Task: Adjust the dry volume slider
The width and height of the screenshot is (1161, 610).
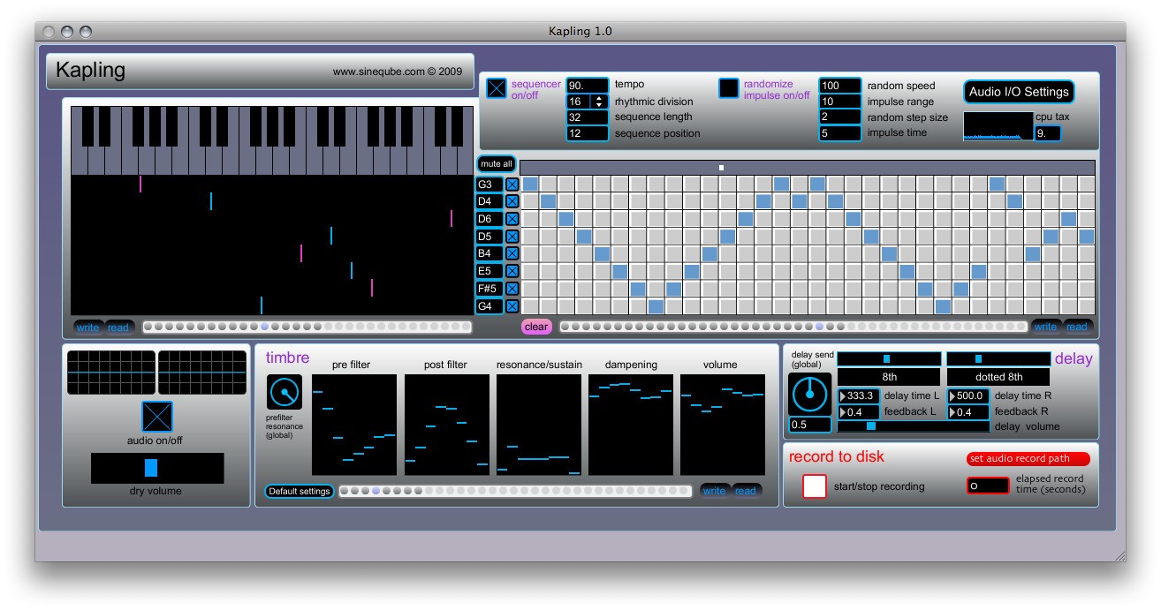Action: pyautogui.click(x=157, y=468)
